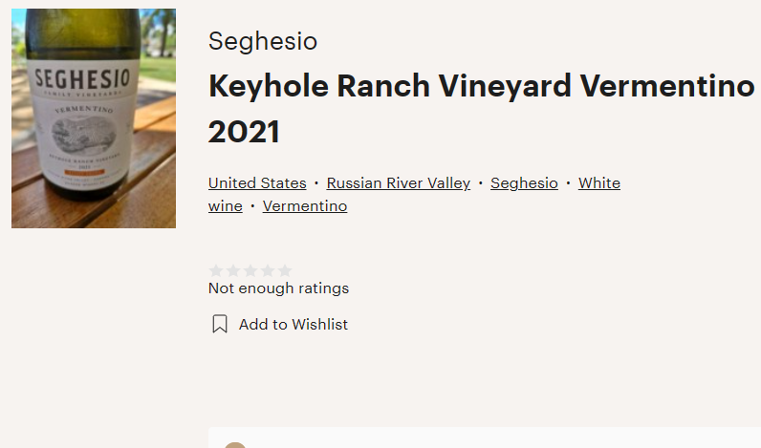Open the Seghesio bottle photo thumbnail

94,118
